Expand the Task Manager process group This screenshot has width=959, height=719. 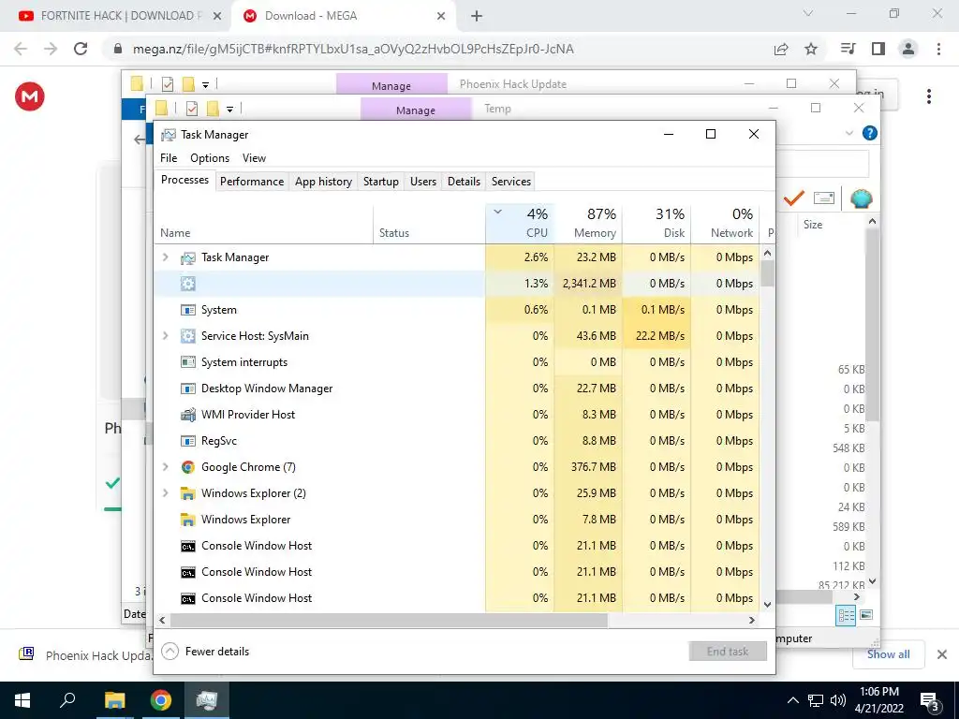165,257
